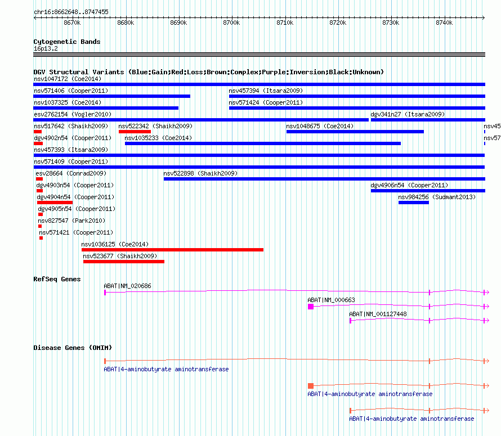The width and height of the screenshot is (501, 436).
Task: Select nsv1035233 (Coe2014) gain variant
Action: [x=263, y=143]
